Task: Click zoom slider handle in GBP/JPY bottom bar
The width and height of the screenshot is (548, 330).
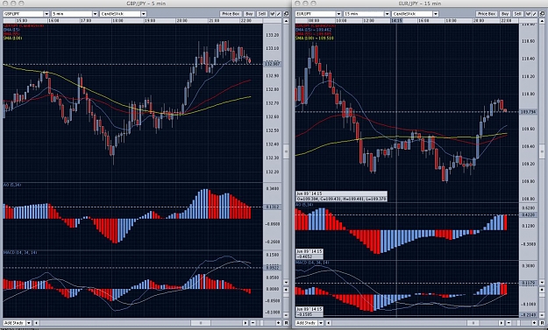Action: [x=262, y=323]
